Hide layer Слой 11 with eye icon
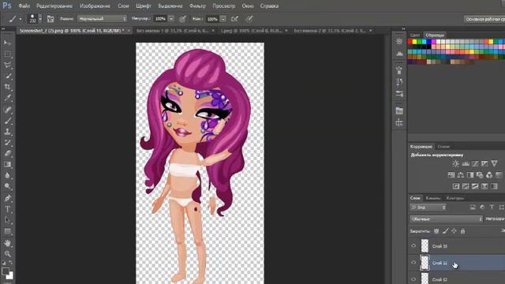Image resolution: width=505 pixels, height=284 pixels. (413, 263)
